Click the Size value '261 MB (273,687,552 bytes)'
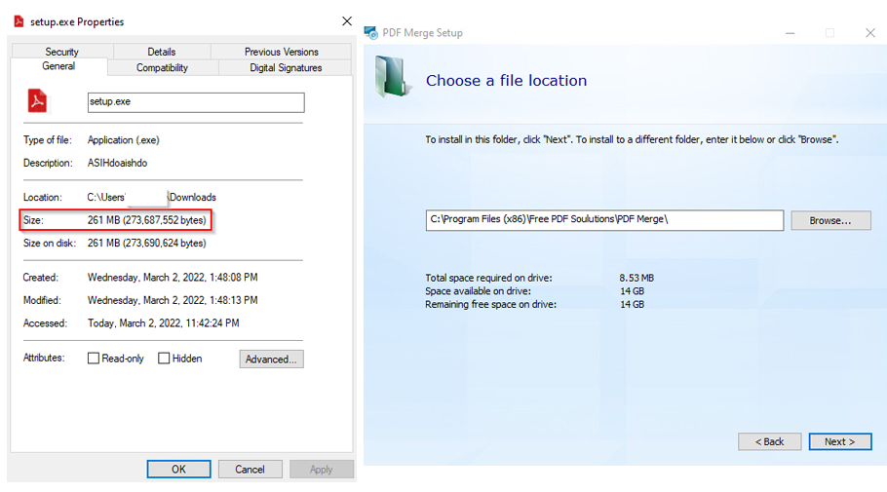887x492 pixels. click(147, 220)
